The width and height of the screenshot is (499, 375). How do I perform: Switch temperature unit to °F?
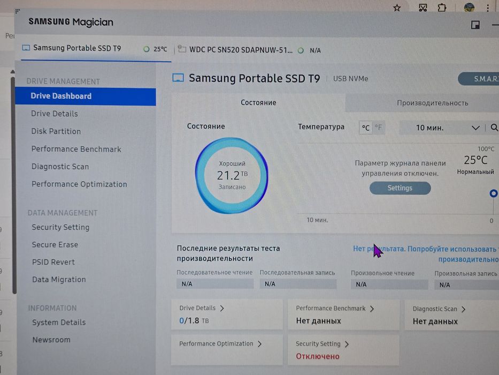coord(378,127)
